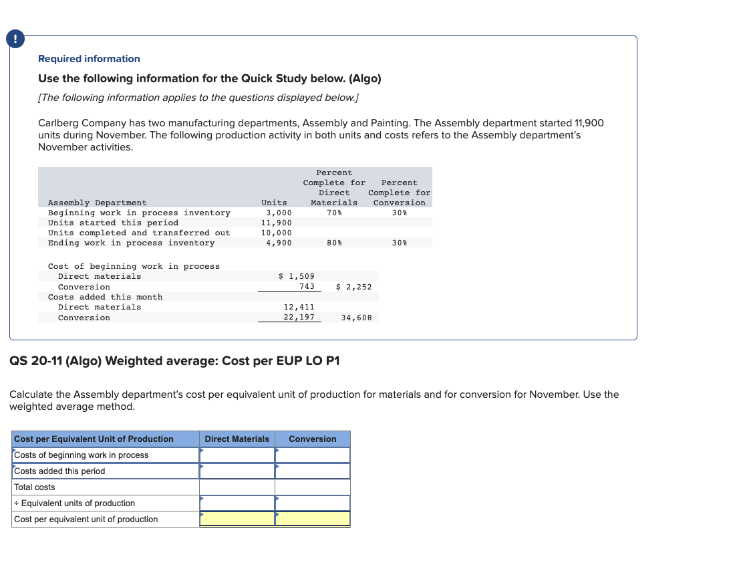Viewport: 747px width, 579px height.
Task: Click the Conversion total costs cell
Action: (313, 487)
